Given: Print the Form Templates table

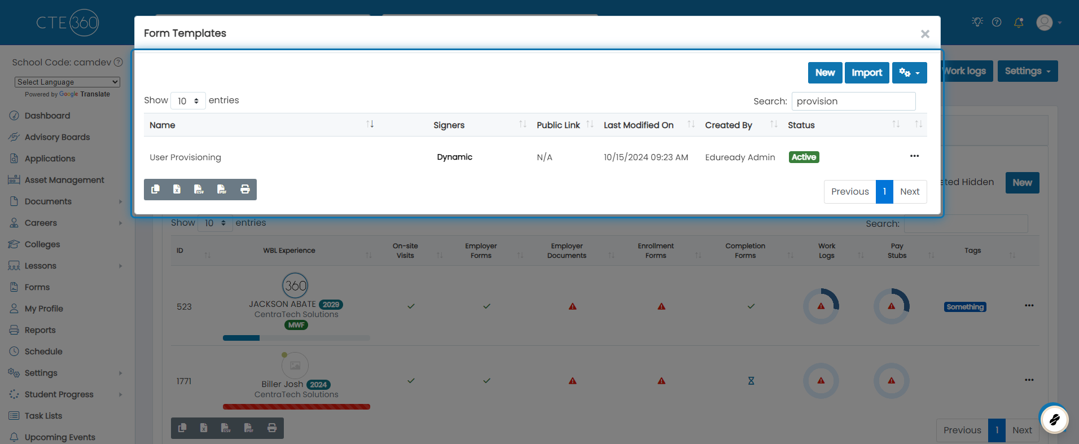Looking at the screenshot, I should (x=245, y=190).
